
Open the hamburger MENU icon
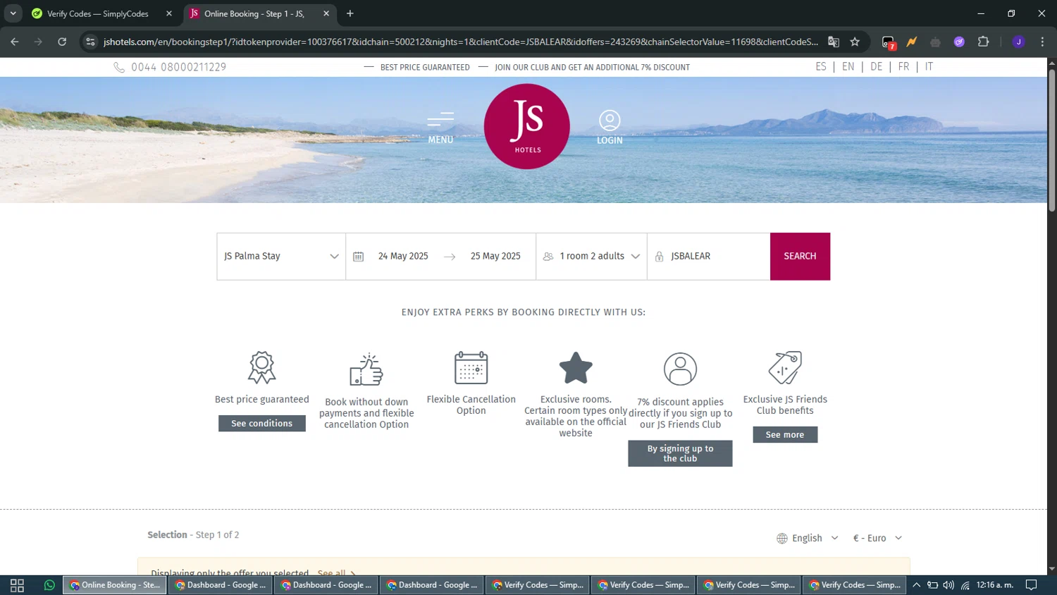pos(440,120)
